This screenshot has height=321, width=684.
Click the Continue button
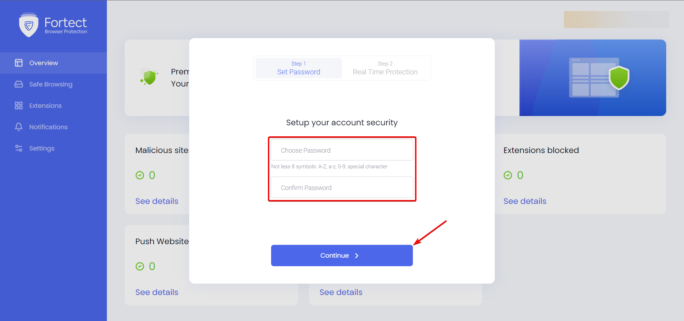point(342,256)
